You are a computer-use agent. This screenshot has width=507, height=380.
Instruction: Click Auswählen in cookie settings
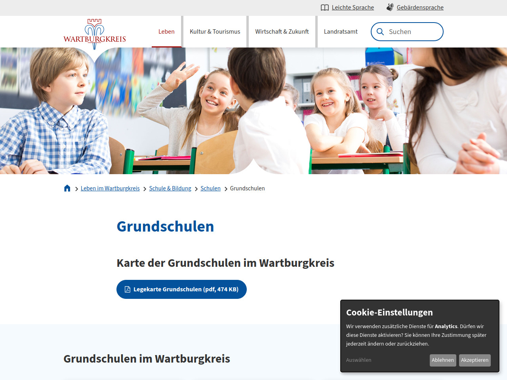pyautogui.click(x=359, y=360)
